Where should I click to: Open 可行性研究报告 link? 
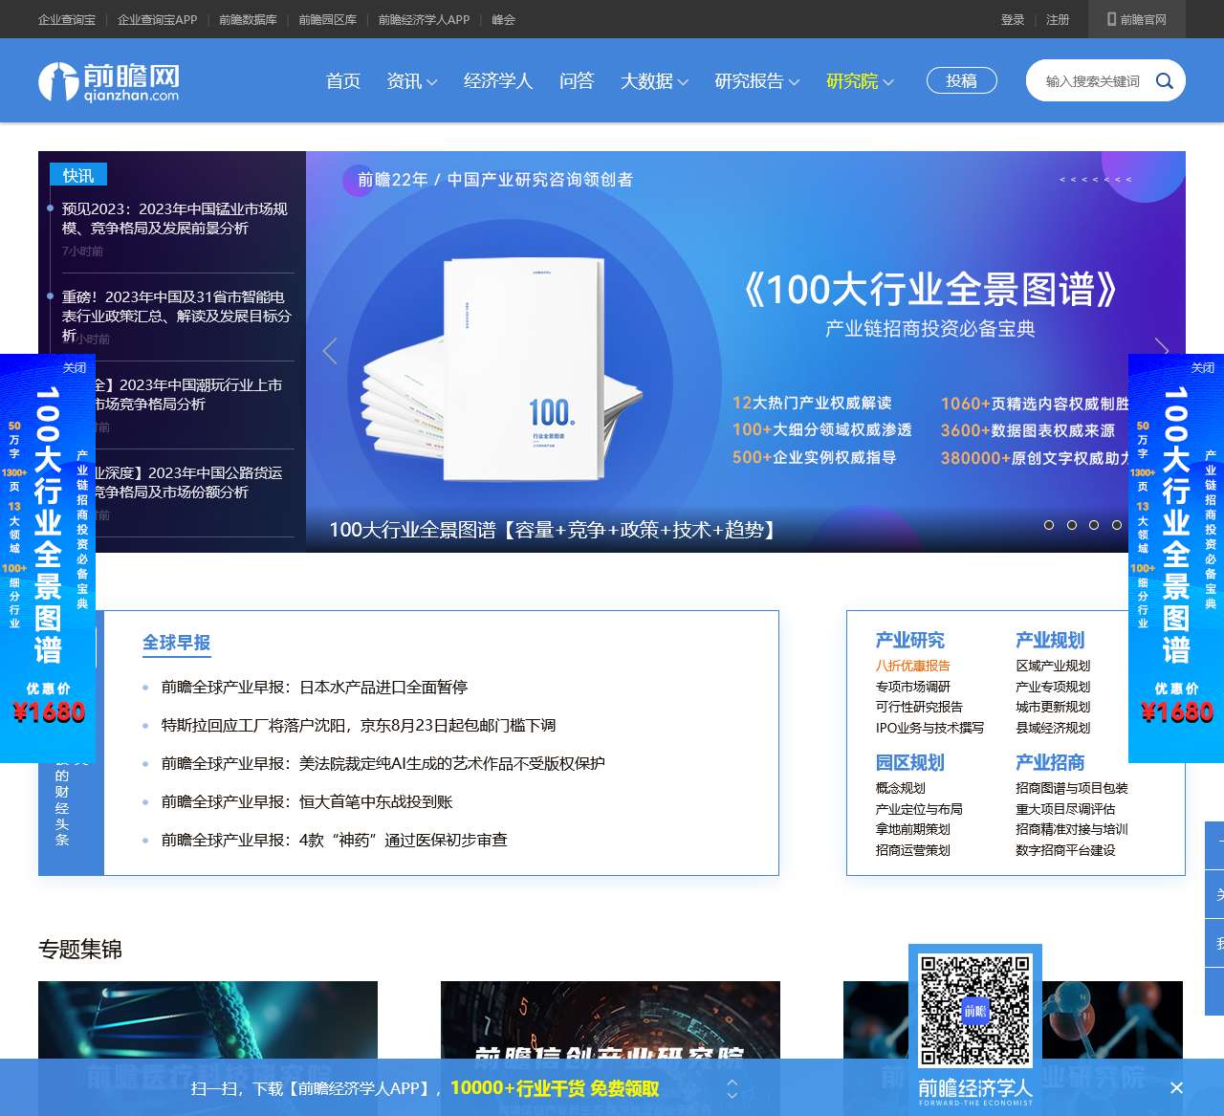click(x=919, y=707)
